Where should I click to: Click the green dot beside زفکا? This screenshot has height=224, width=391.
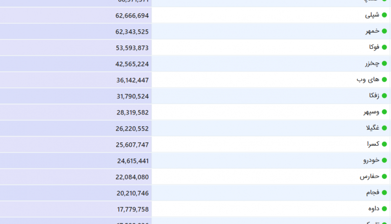pyautogui.click(x=384, y=95)
